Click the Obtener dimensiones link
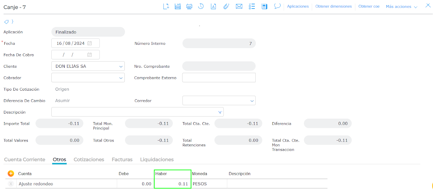This screenshot has width=433, height=195. pos(333,6)
